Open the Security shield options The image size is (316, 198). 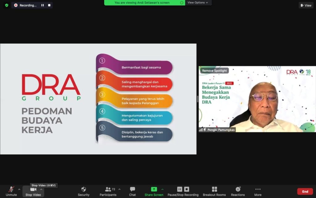pos(83,191)
